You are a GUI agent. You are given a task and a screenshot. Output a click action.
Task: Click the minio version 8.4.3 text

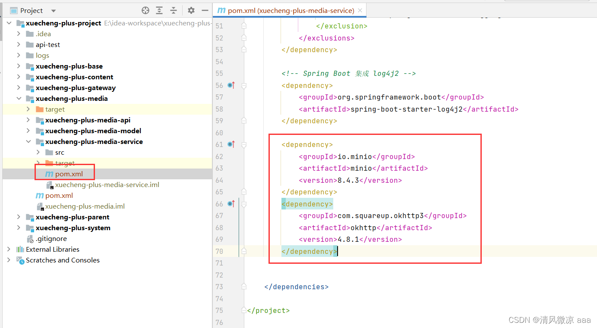[348, 180]
